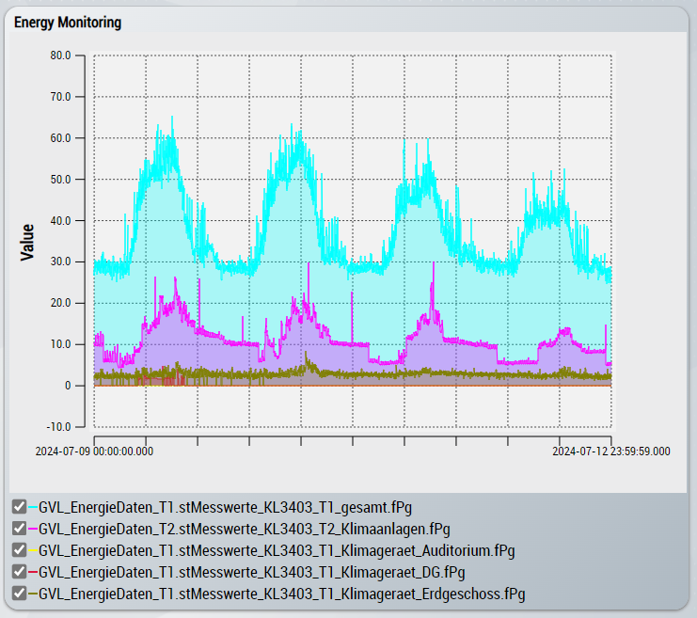Viewport: 697px width, 618px height.
Task: Click the Value y-axis label
Action: 27,242
